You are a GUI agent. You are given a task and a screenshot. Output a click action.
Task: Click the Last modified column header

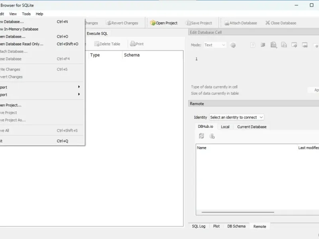point(308,148)
